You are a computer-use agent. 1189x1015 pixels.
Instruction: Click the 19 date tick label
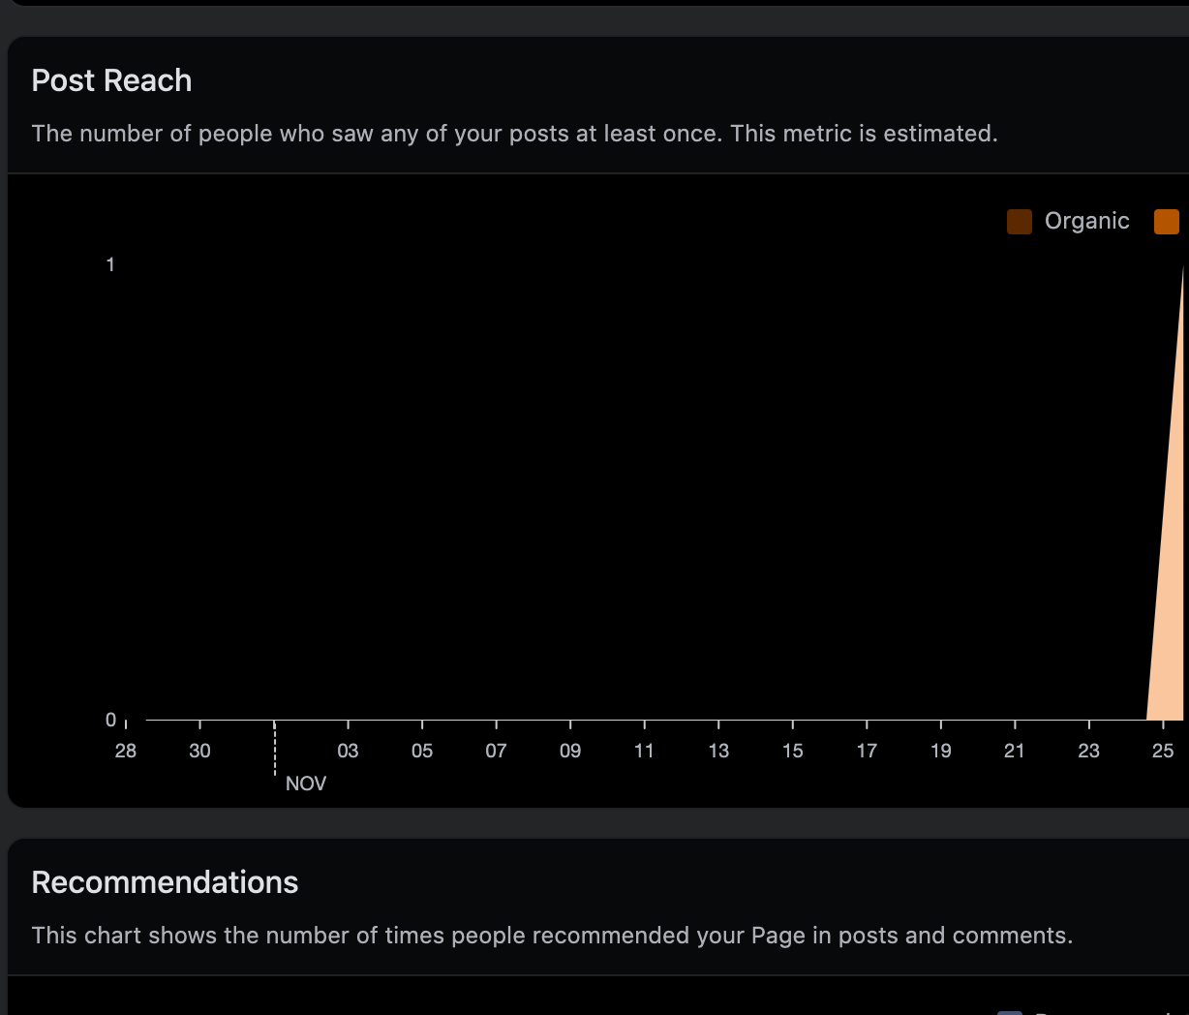point(941,751)
